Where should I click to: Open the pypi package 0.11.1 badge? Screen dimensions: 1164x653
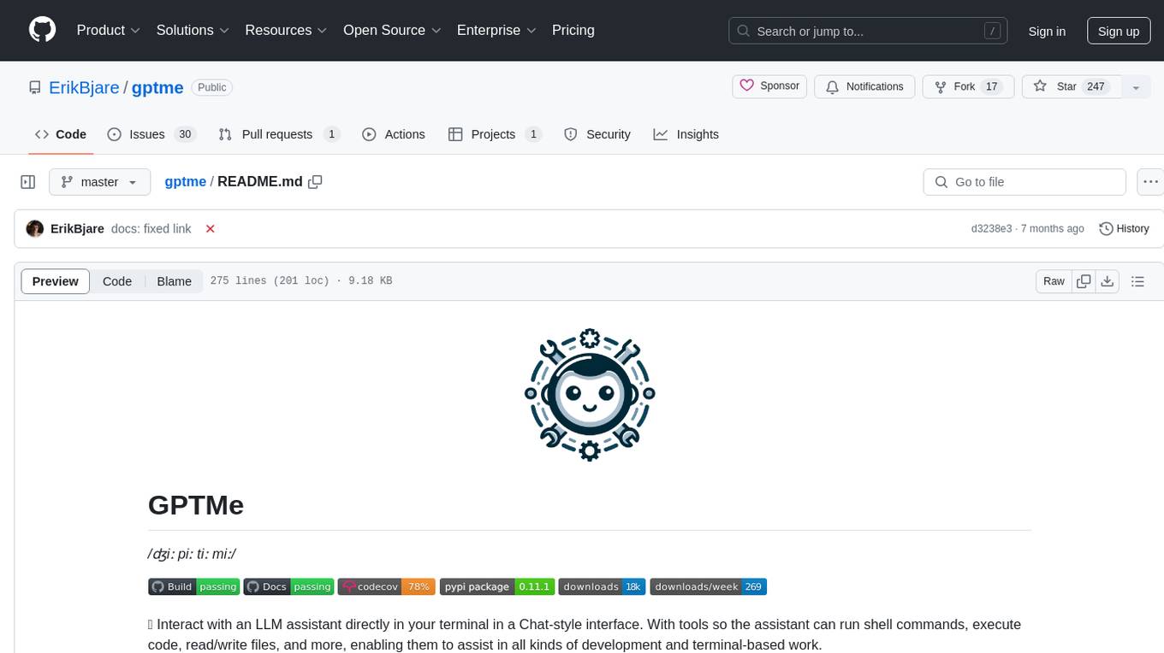click(497, 586)
